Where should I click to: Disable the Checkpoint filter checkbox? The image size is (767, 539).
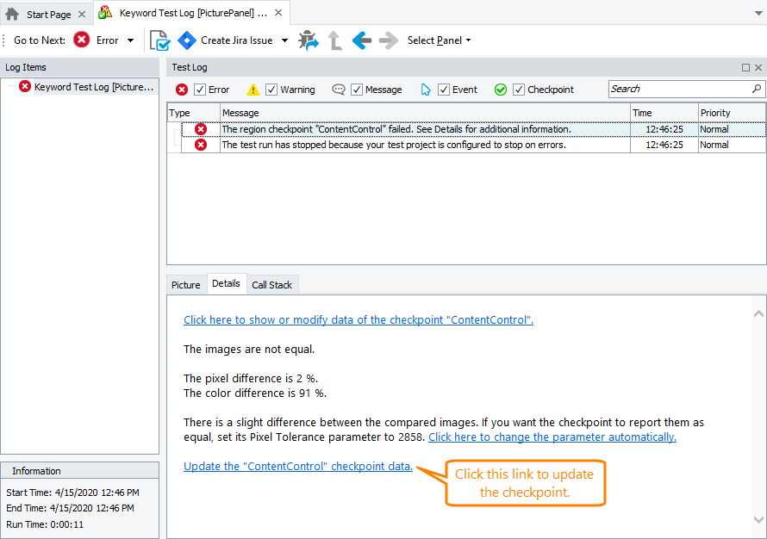coord(519,89)
